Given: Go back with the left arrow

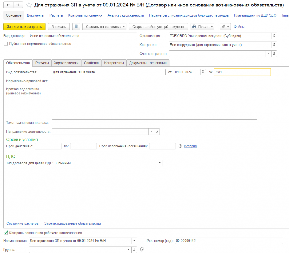Looking at the screenshot, I should coord(8,5).
